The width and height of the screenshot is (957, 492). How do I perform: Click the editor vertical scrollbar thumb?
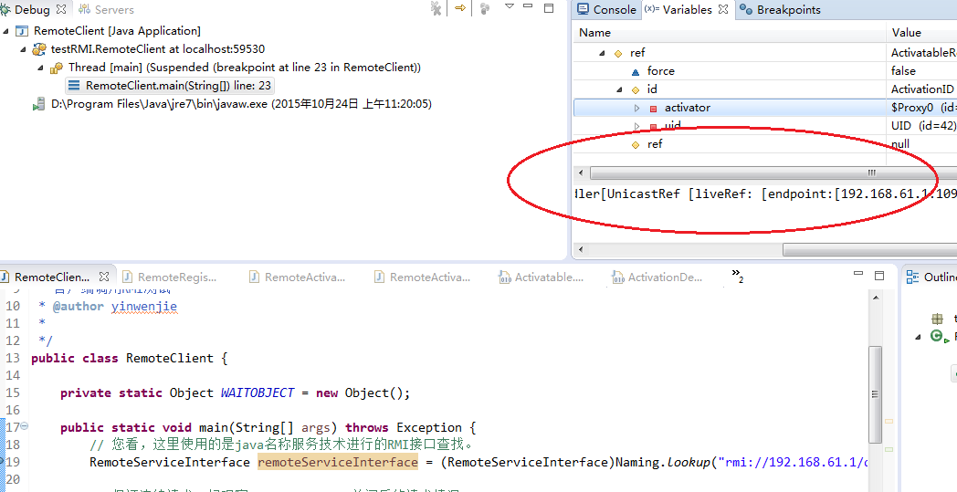coord(875,394)
